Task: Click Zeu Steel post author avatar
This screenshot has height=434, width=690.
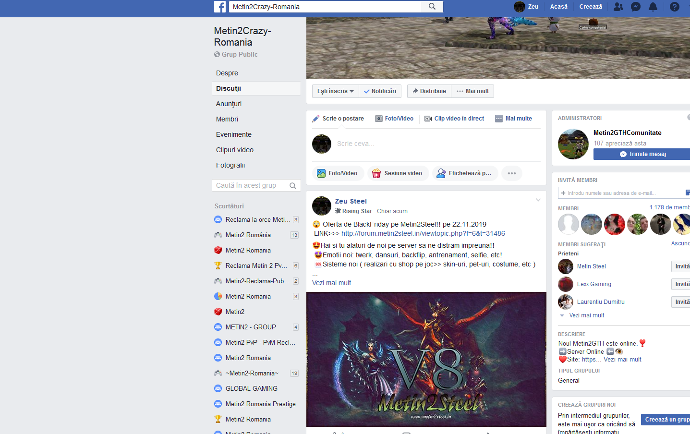Action: [322, 206]
